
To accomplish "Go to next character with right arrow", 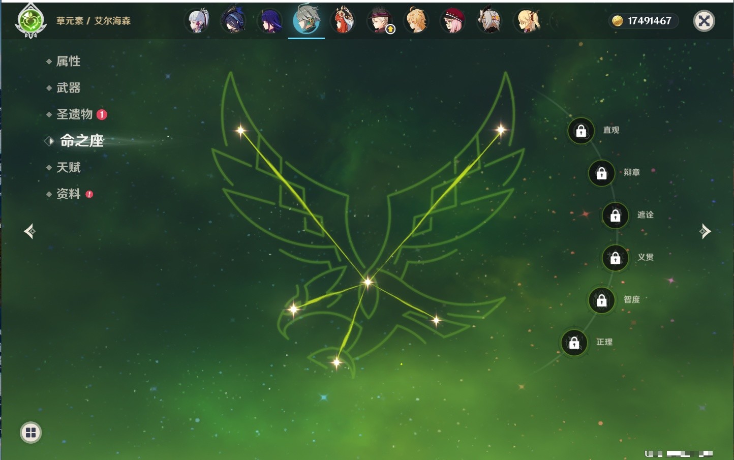I will 705,231.
